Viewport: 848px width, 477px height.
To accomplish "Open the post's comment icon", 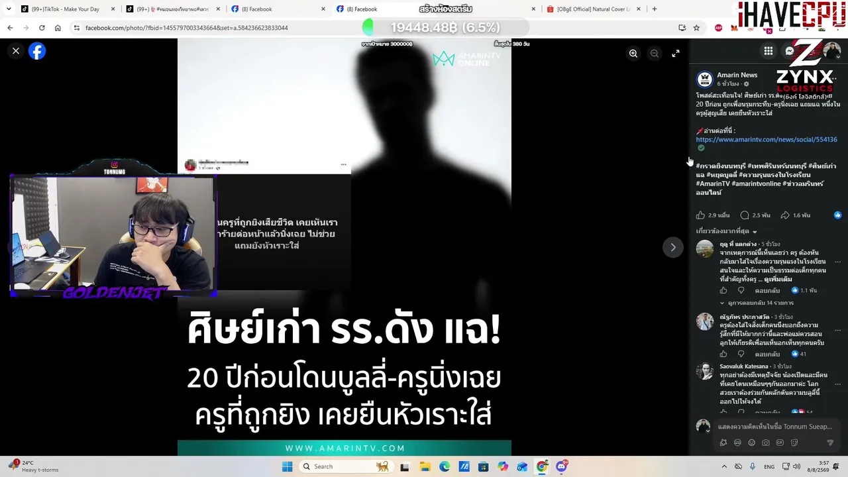I will click(745, 215).
